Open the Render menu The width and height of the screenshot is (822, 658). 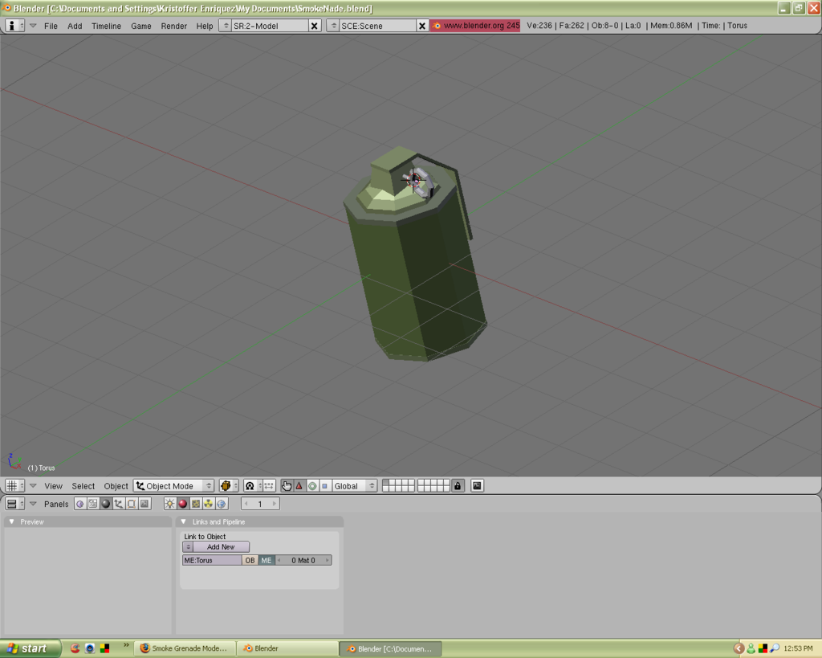(x=173, y=26)
